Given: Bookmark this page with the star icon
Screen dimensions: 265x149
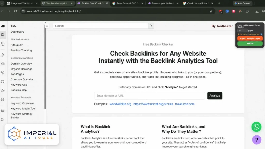Looking at the screenshot, I should click(211, 11).
